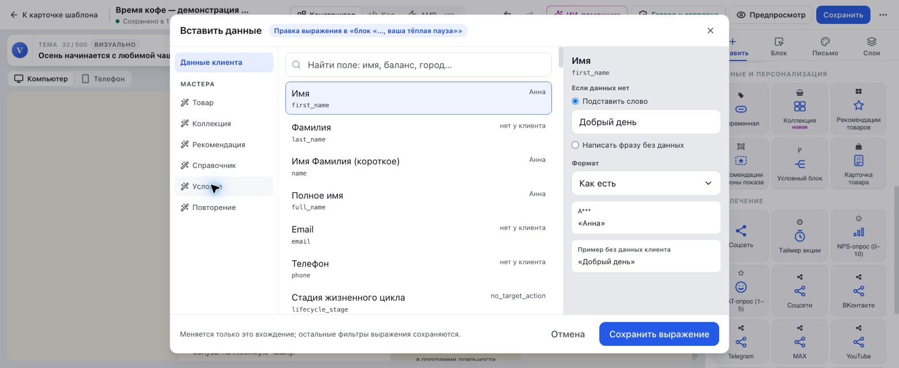
Task: Click the ВИЗУАЛЬНО badge next to the subject counter
Action: [x=115, y=45]
